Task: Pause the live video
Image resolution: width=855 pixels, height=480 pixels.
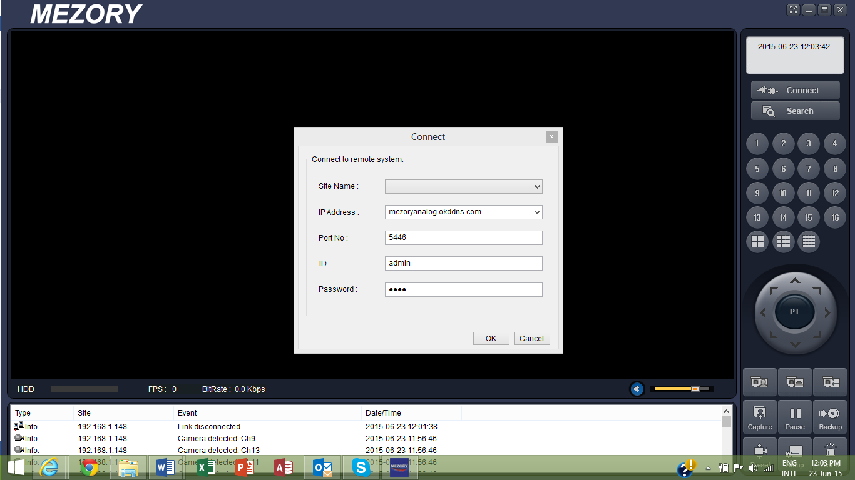Action: pos(795,417)
